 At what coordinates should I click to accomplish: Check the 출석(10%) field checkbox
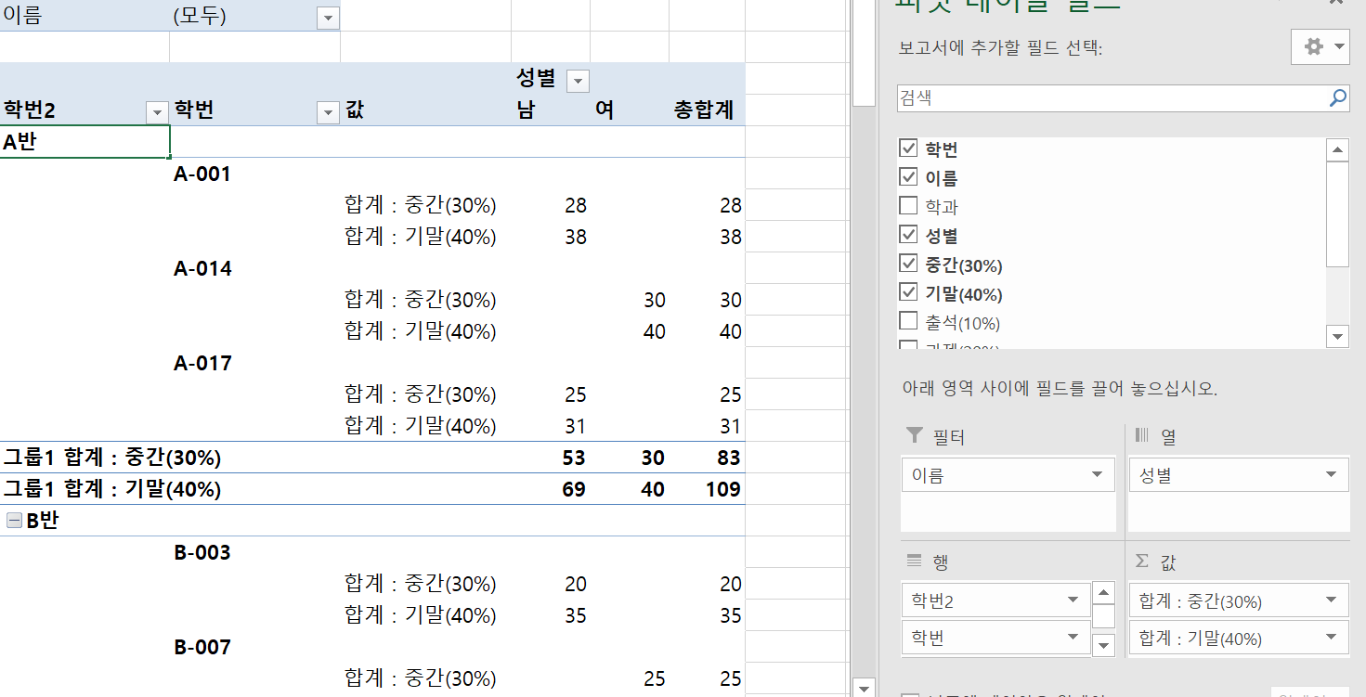click(908, 322)
